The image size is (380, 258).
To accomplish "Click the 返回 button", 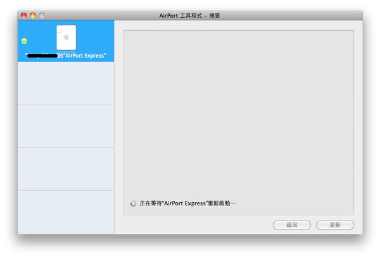I will pos(292,225).
